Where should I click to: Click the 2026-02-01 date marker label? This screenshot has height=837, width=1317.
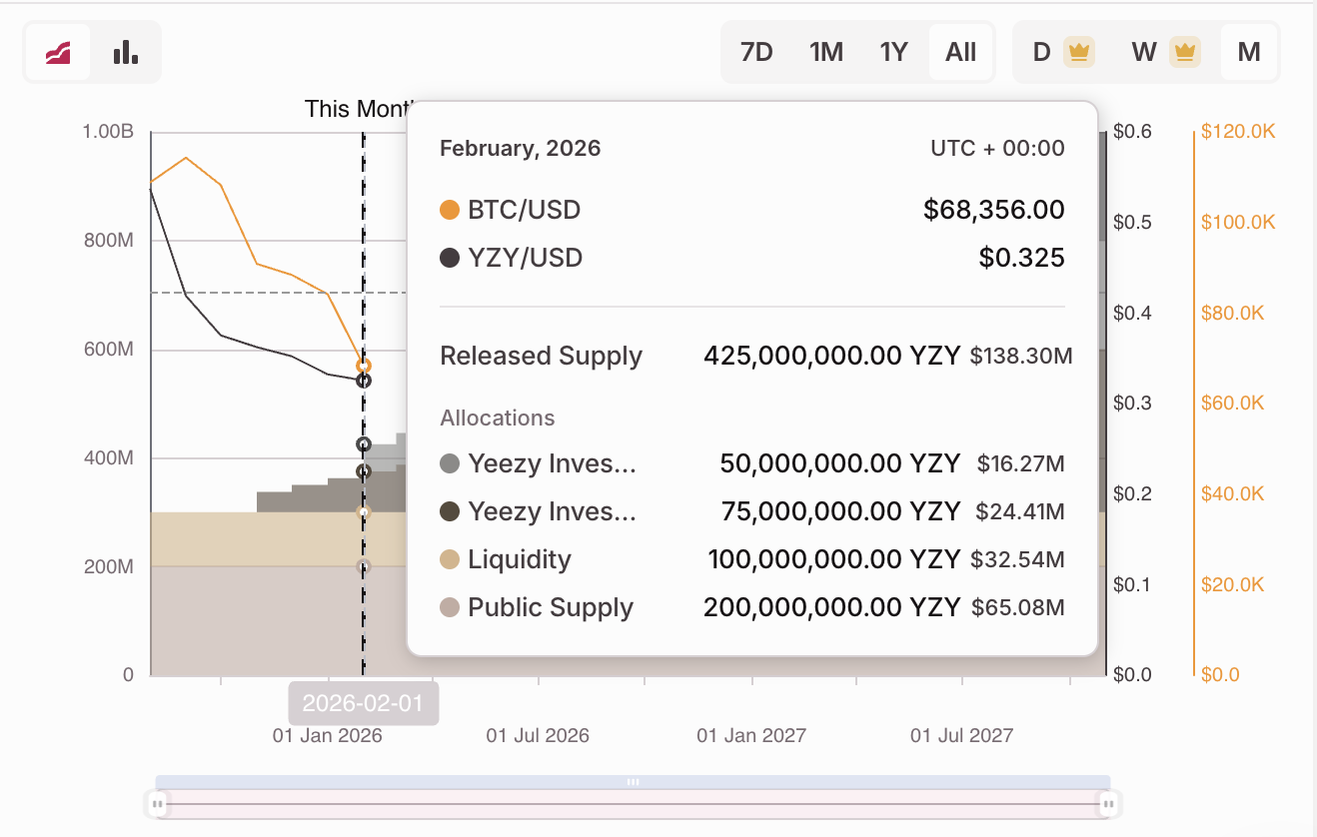coord(363,703)
